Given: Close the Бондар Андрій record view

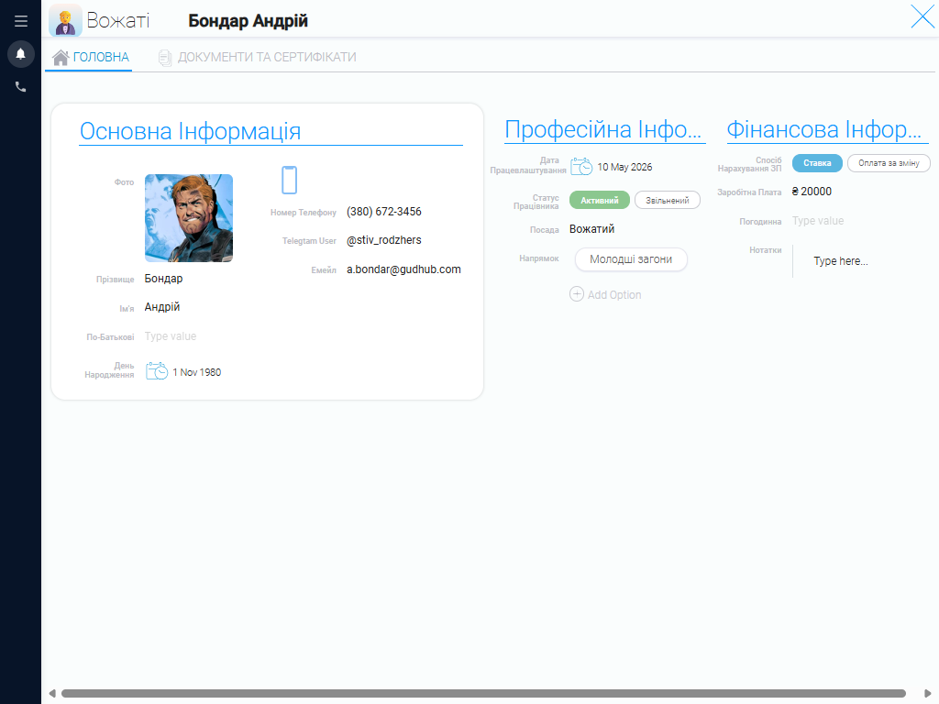Looking at the screenshot, I should [922, 16].
